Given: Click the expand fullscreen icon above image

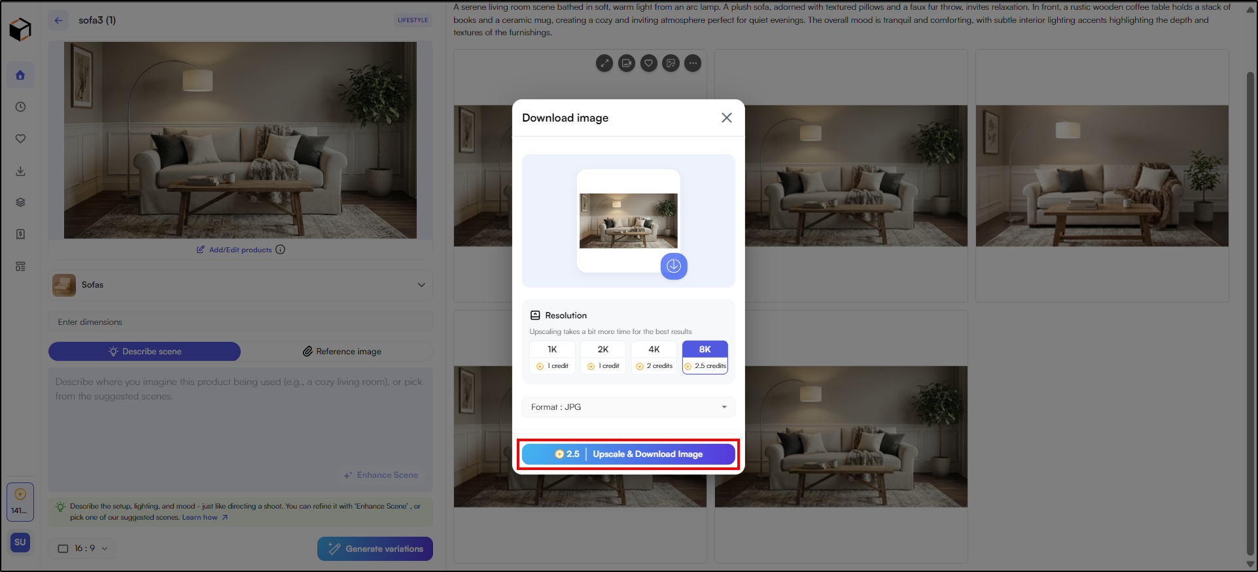Looking at the screenshot, I should click(604, 63).
